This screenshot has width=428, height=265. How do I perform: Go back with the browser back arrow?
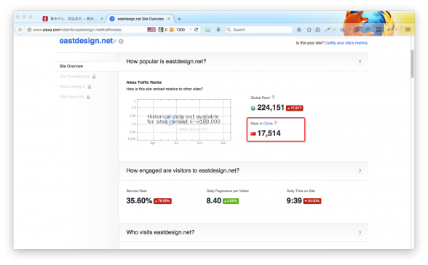(20, 29)
